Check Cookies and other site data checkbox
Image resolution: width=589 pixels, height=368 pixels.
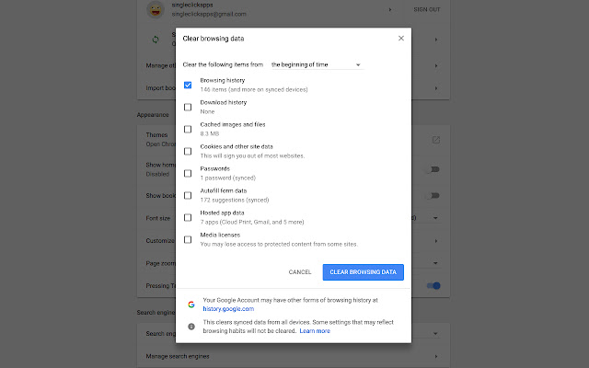[x=188, y=151]
